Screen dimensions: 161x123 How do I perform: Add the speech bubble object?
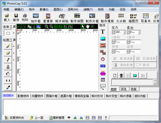103,86
